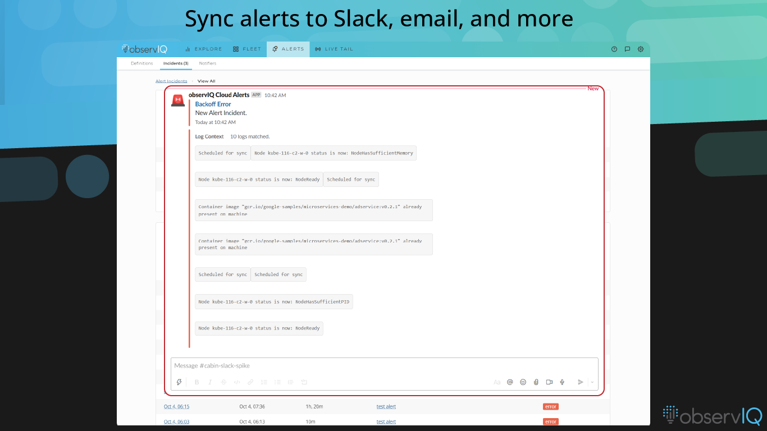Click the @ mention icon
Screen dimensions: 767x431
[x=510, y=382]
